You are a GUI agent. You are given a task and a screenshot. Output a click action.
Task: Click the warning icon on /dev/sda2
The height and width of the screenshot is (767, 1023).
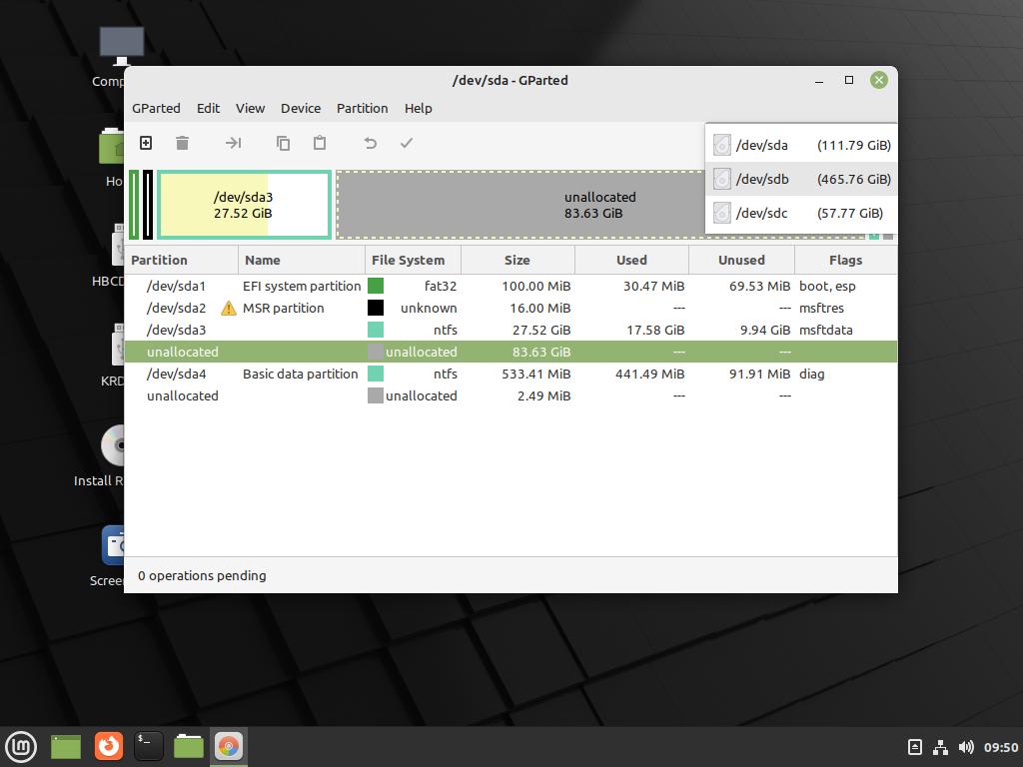pos(229,308)
